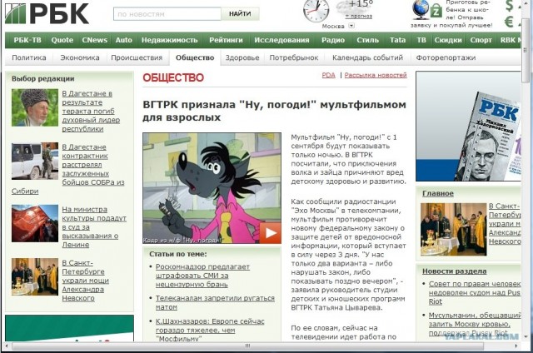
Task: Open article К.Шахназаров about Мосфильм
Action: point(210,330)
